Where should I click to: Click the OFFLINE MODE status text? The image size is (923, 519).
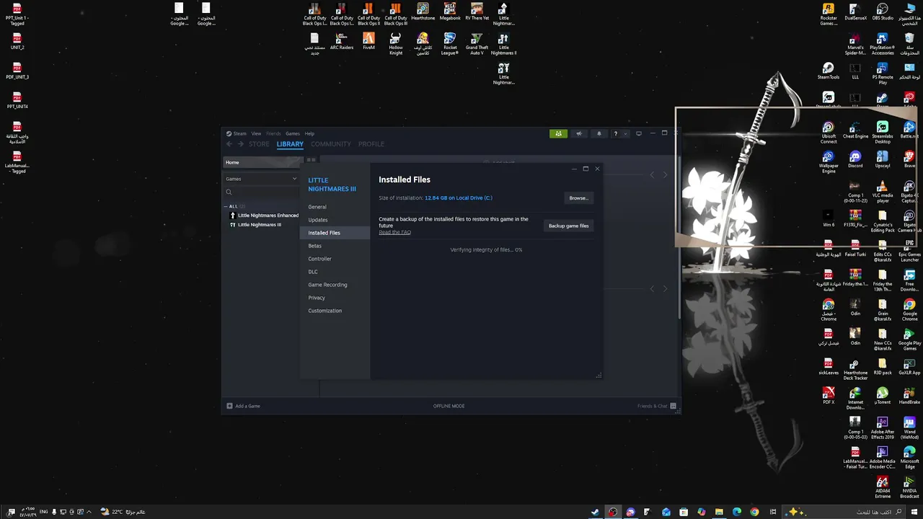449,406
